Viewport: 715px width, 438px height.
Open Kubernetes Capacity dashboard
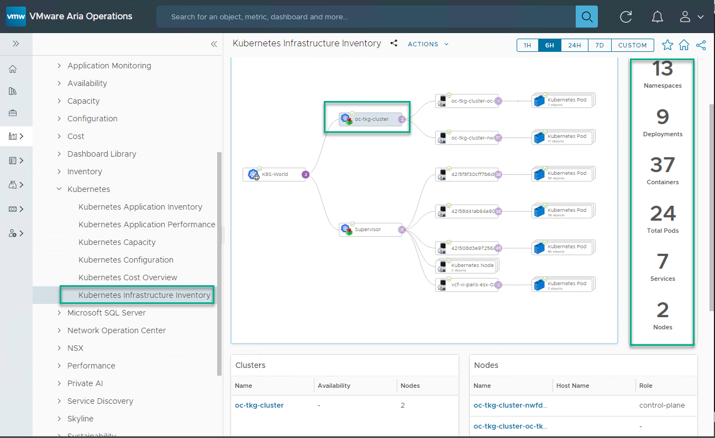[x=117, y=242]
